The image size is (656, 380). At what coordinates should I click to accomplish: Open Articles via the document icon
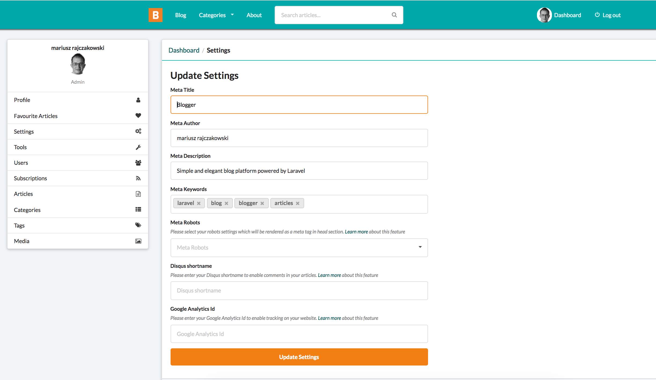[x=138, y=193]
